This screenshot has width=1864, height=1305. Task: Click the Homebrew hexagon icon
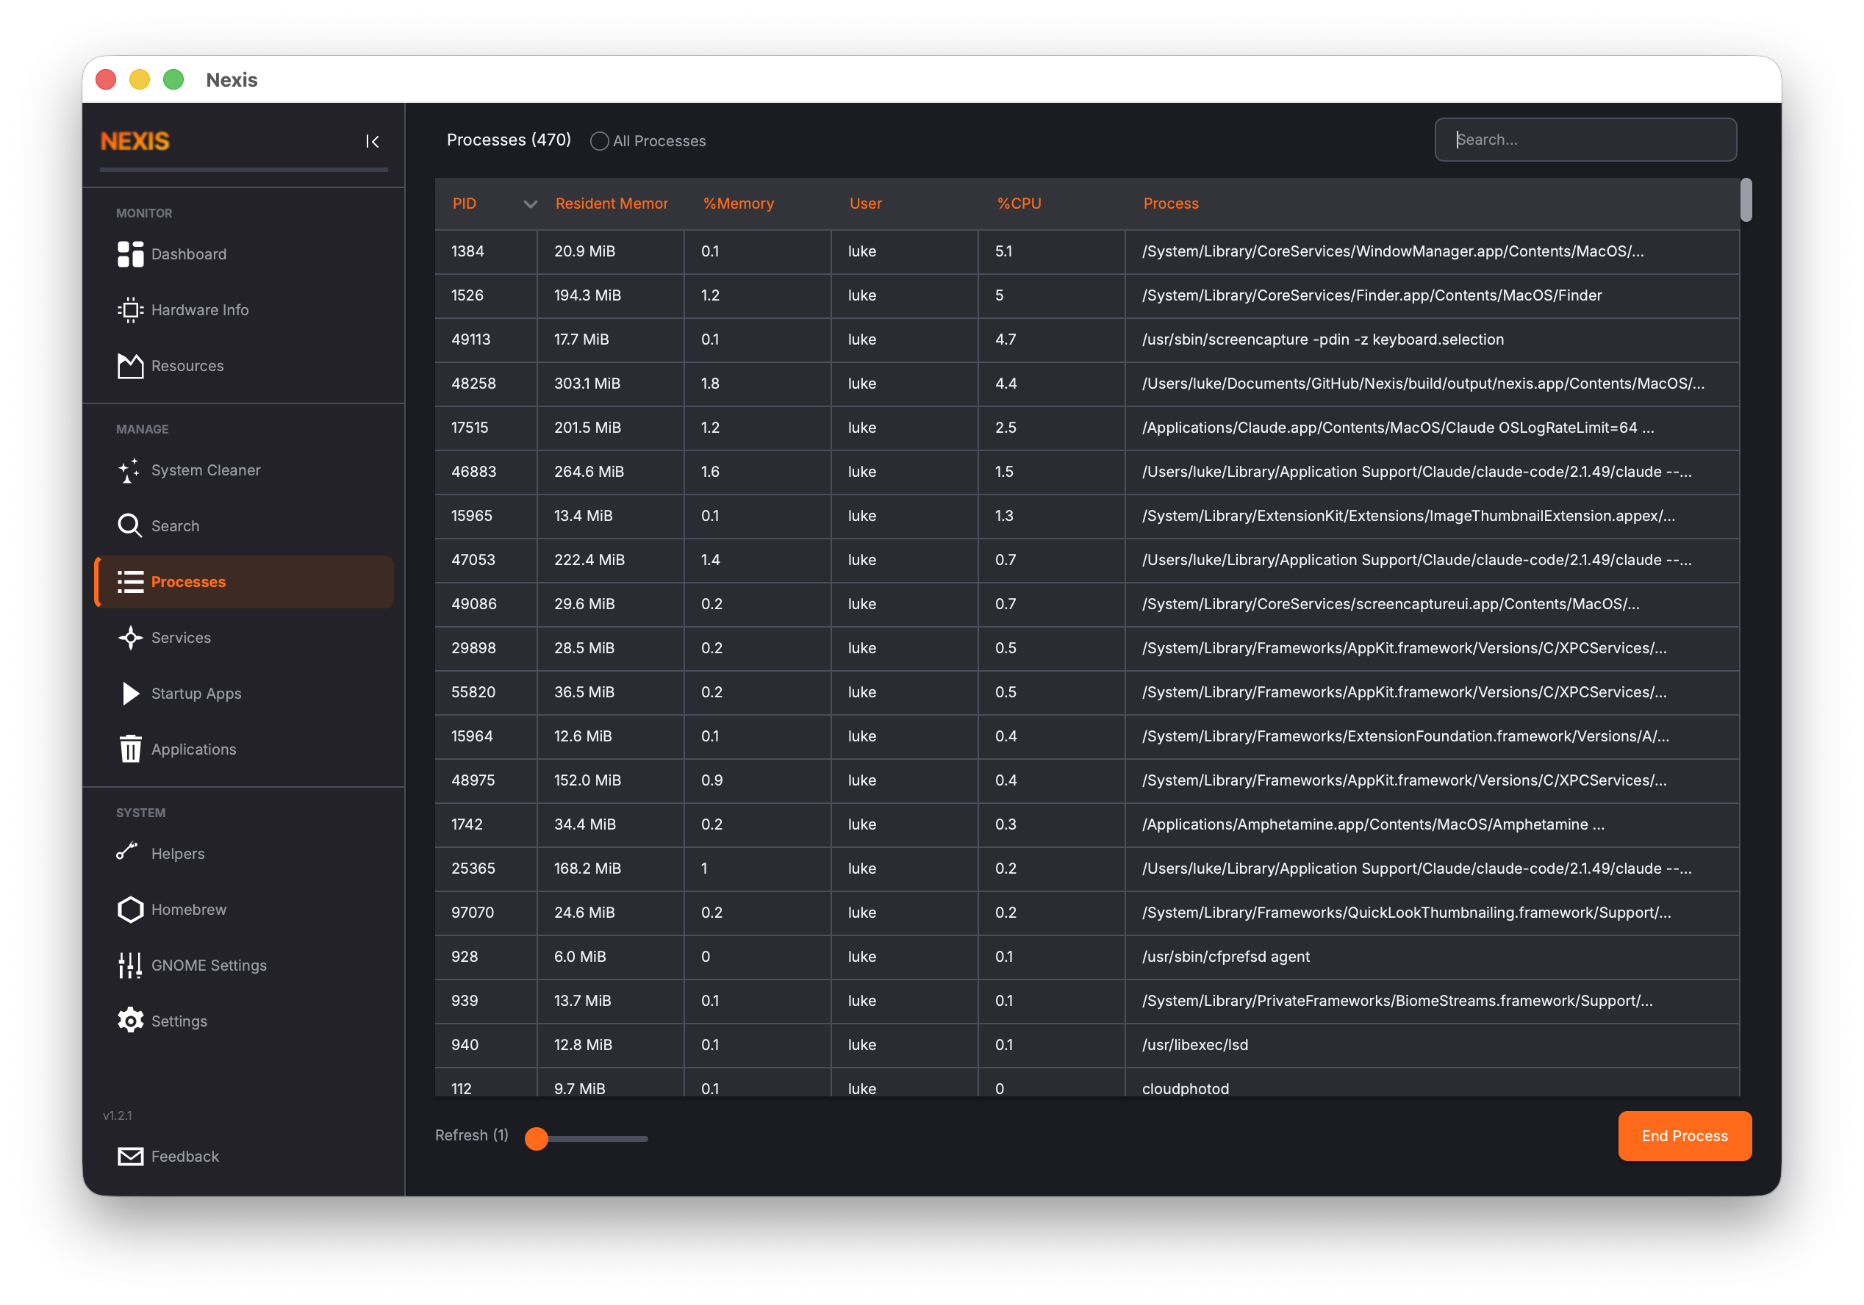pyautogui.click(x=130, y=909)
